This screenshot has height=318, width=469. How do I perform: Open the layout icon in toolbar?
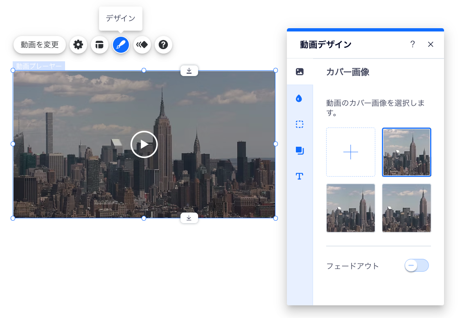click(99, 45)
